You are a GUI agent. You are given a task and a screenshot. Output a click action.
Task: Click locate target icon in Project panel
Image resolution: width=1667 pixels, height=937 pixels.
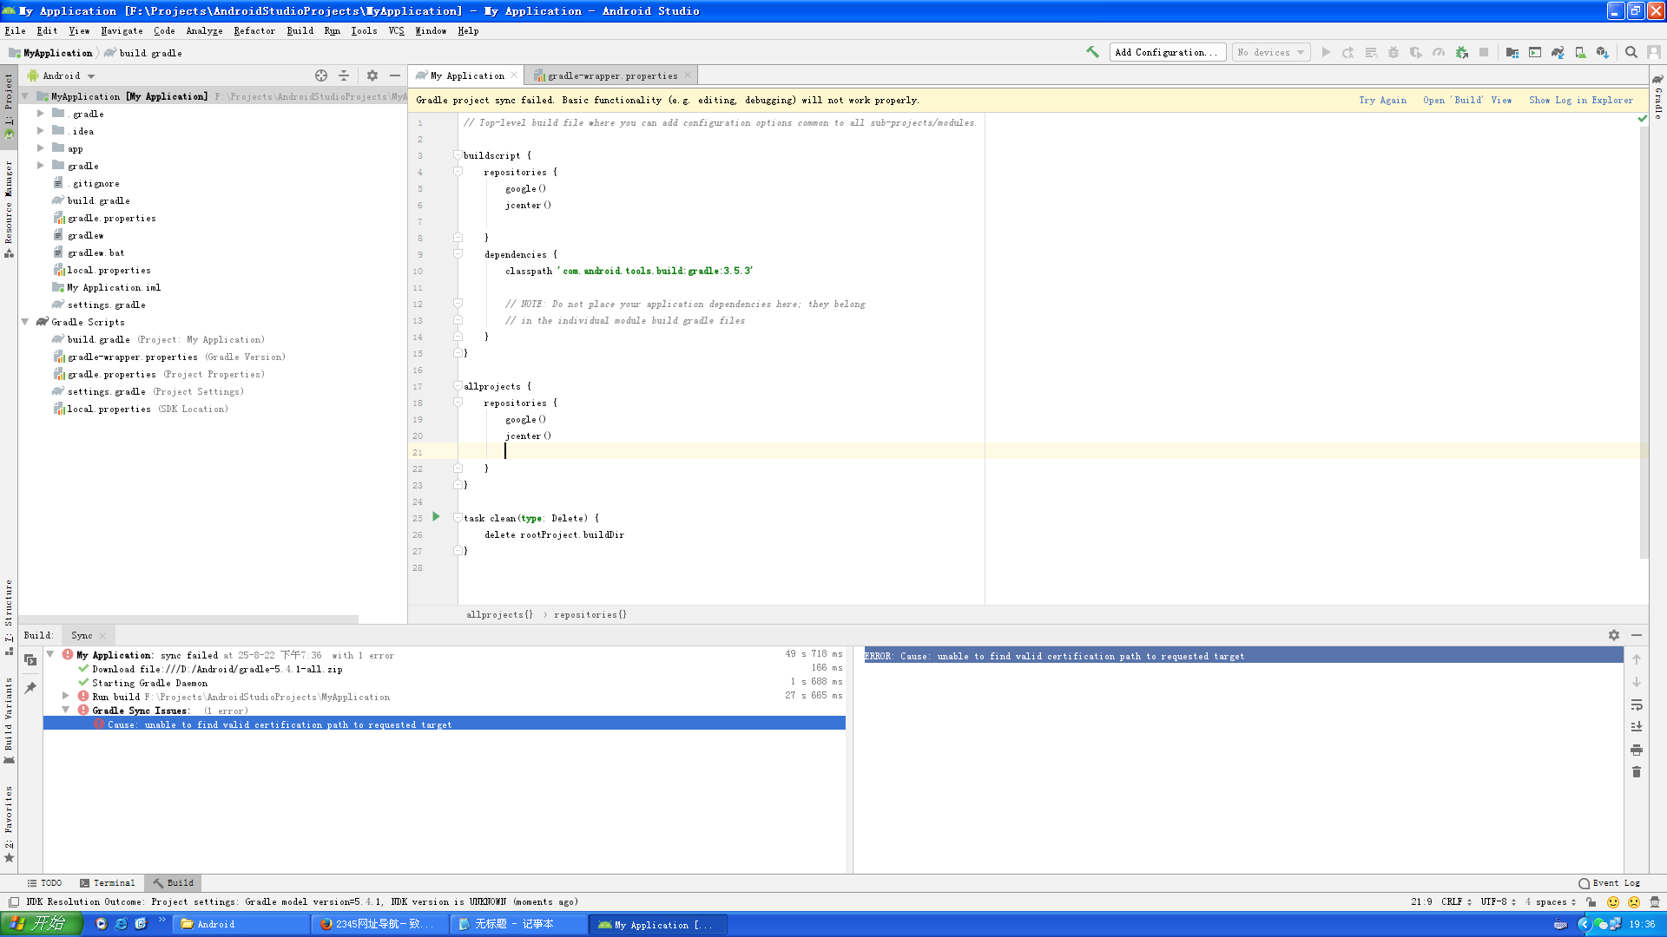pyautogui.click(x=321, y=75)
